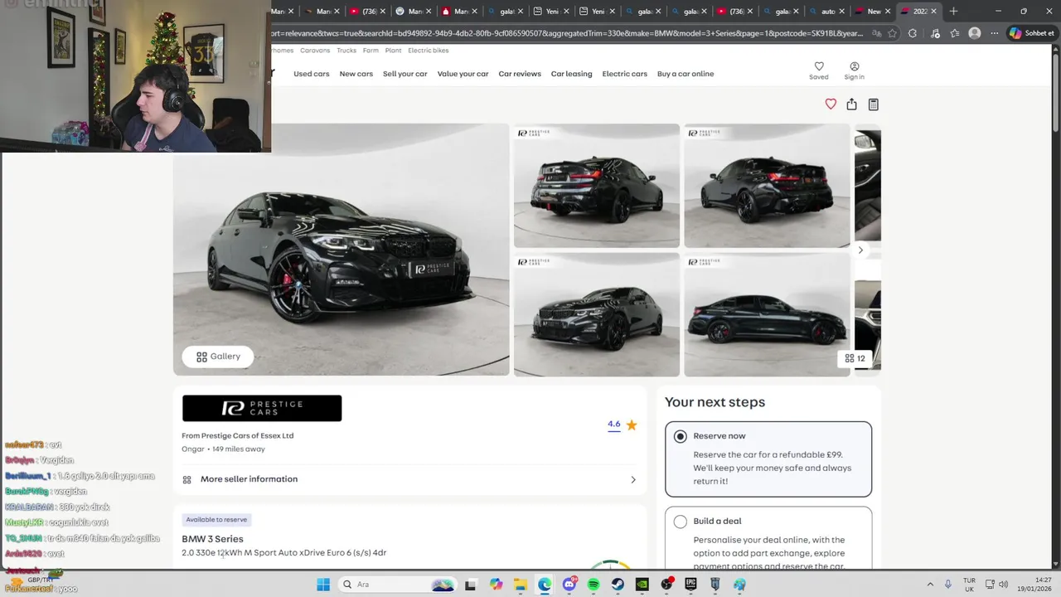Click the Trucks link in top strip

coord(346,51)
